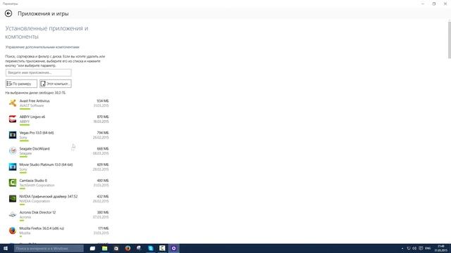
Task: Click the app name search field
Action: tap(39, 72)
